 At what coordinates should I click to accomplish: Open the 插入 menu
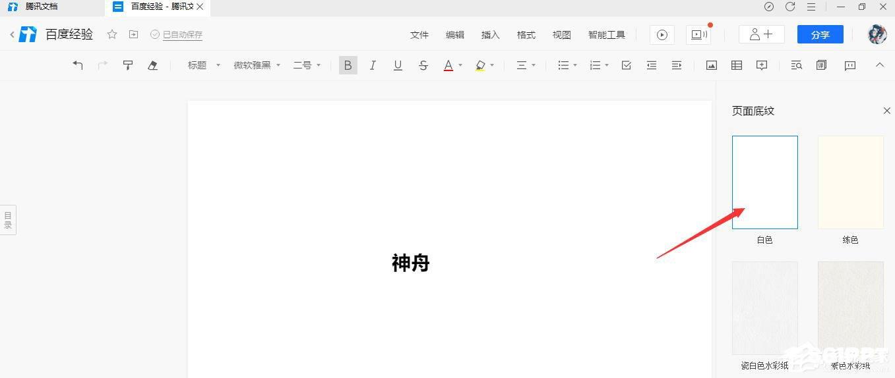[491, 35]
